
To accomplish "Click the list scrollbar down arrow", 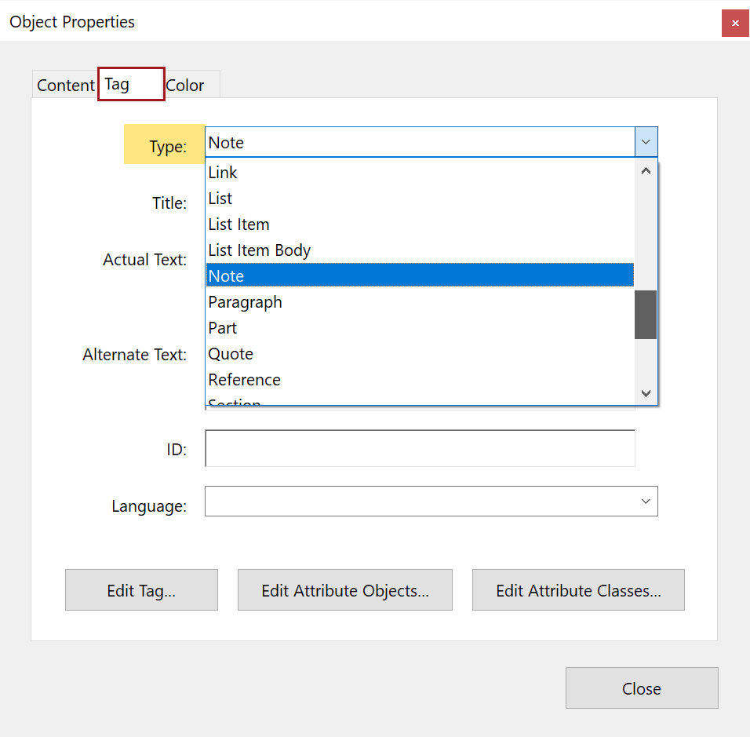I will pos(645,393).
